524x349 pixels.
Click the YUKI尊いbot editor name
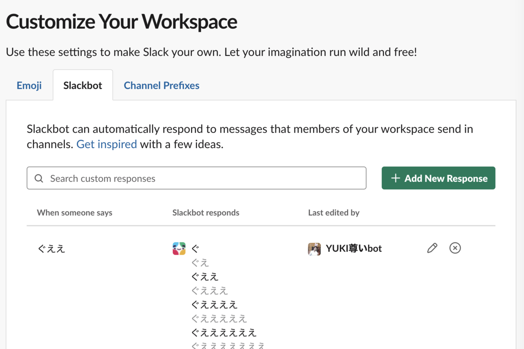pos(354,249)
